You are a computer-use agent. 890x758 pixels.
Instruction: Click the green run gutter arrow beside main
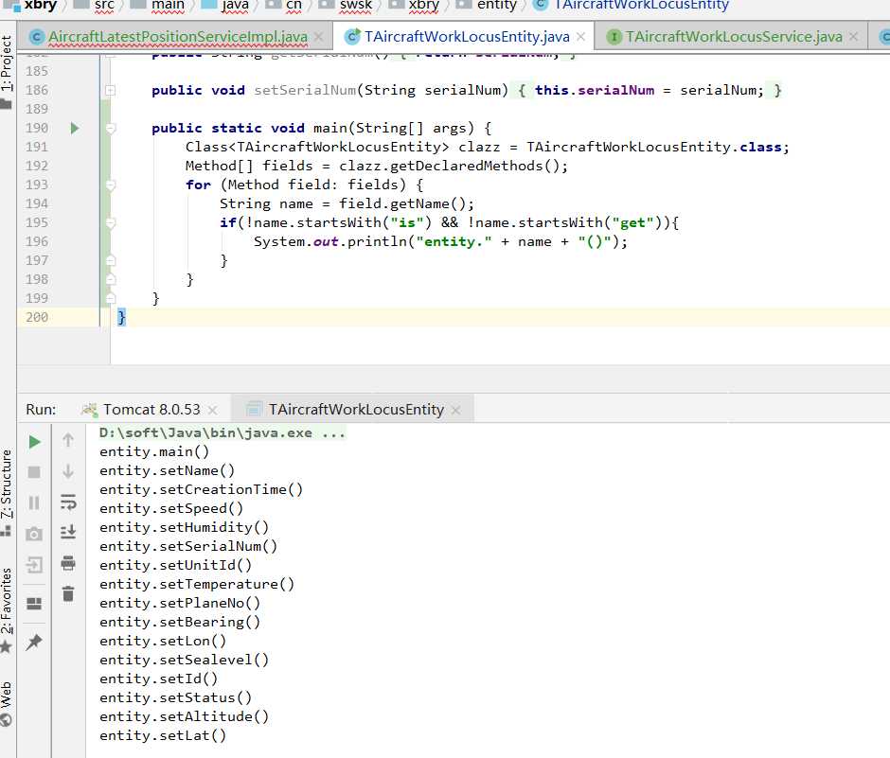75,128
